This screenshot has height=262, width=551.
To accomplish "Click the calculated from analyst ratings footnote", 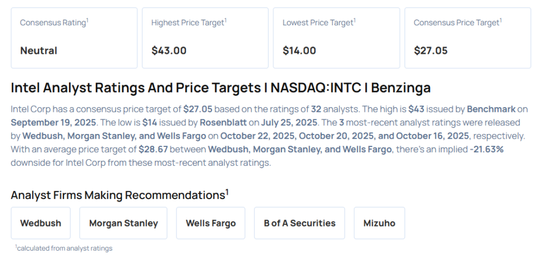I will [x=64, y=248].
